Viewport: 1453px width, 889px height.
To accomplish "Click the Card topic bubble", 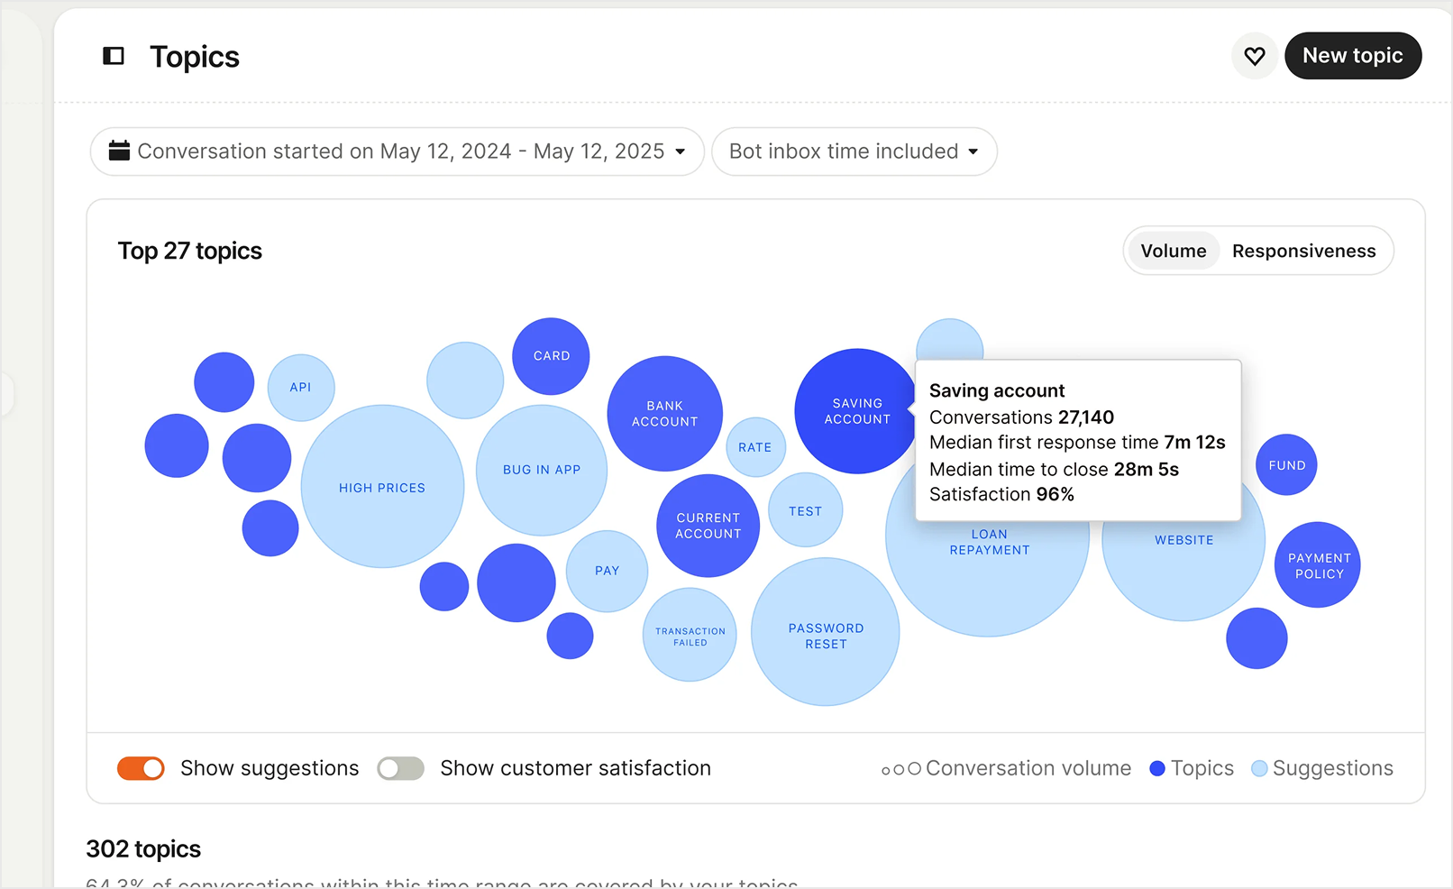I will [551, 355].
